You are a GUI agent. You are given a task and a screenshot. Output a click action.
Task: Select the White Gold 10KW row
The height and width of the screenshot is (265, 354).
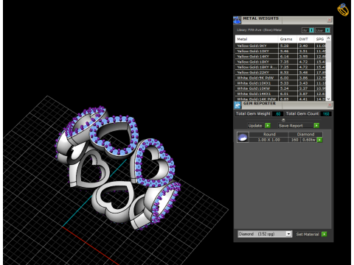(280, 88)
